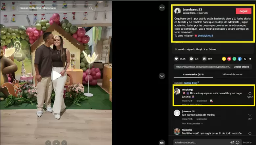
Task: Click the red 'Seguir' button
Action: click(x=243, y=11)
